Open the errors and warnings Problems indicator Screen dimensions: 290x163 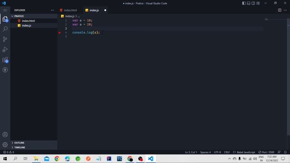(9, 152)
